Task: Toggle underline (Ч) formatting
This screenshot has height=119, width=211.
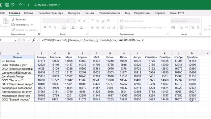Action: [x=55, y=27]
